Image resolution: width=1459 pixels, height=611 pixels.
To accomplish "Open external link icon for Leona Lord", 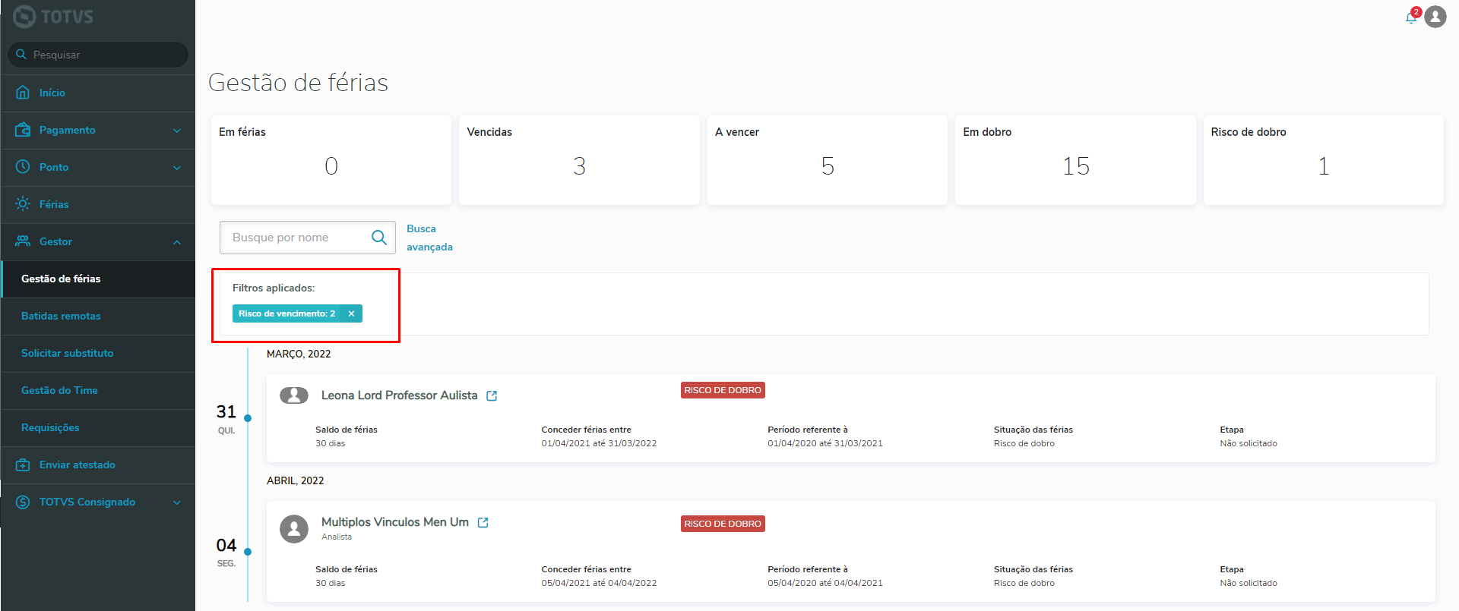I will coord(492,396).
